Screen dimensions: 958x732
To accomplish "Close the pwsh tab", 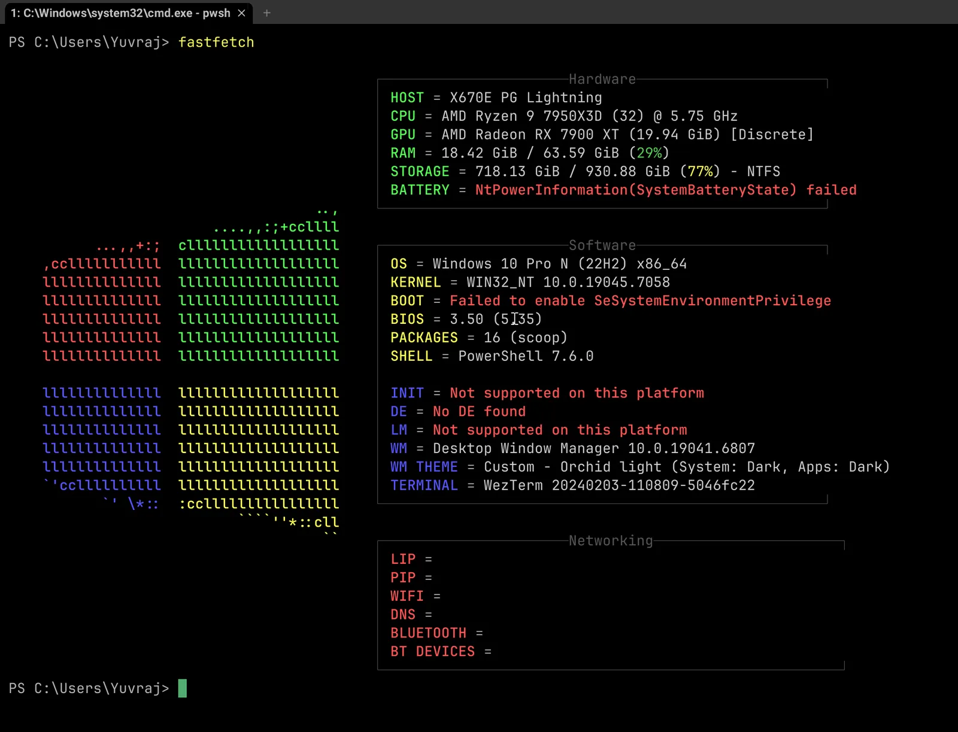I will click(242, 13).
